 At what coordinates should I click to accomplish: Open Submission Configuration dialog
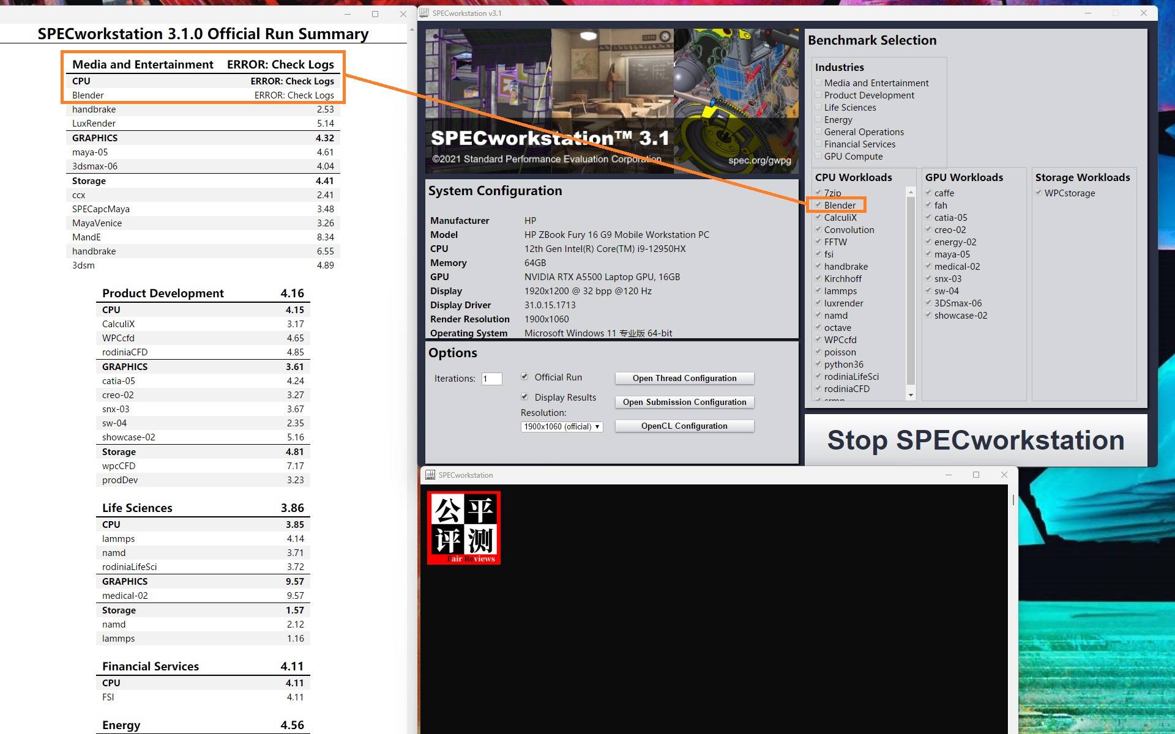point(684,402)
